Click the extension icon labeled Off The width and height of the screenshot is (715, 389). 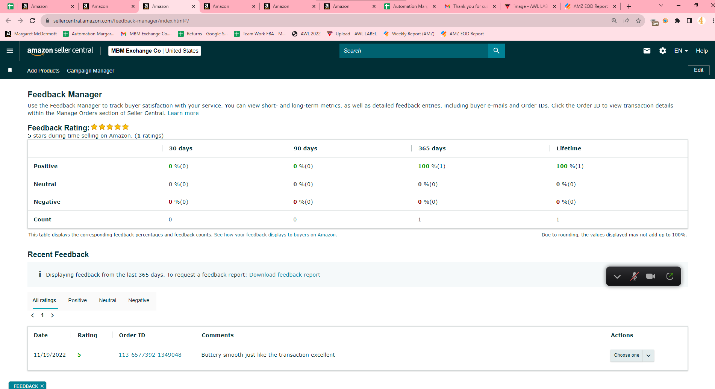(x=654, y=22)
